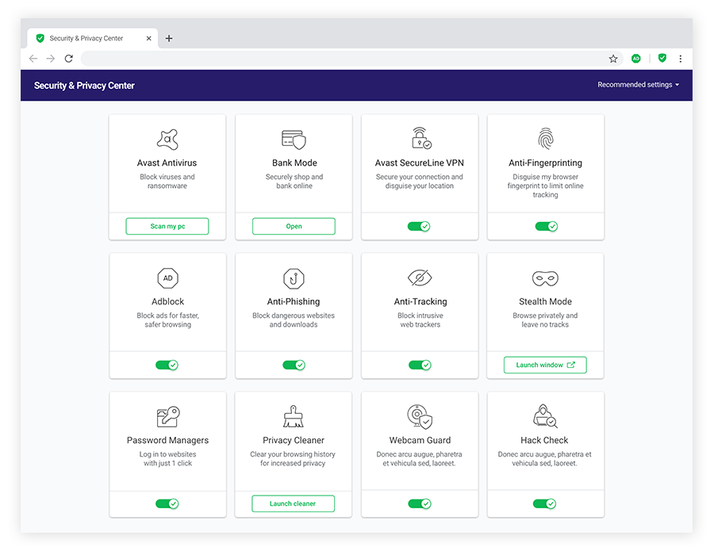Open a new browser tab
Screen dimensions: 714x551
click(169, 39)
